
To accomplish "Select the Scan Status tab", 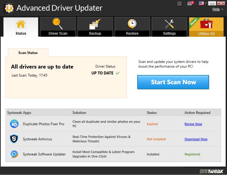I will tap(28, 53).
